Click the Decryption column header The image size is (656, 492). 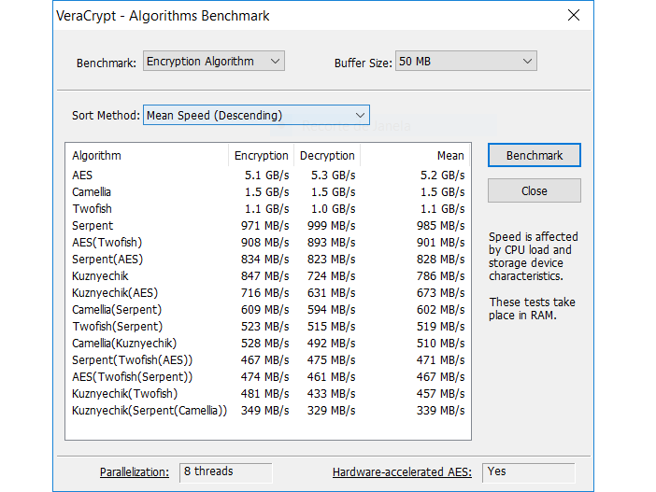pyautogui.click(x=327, y=156)
